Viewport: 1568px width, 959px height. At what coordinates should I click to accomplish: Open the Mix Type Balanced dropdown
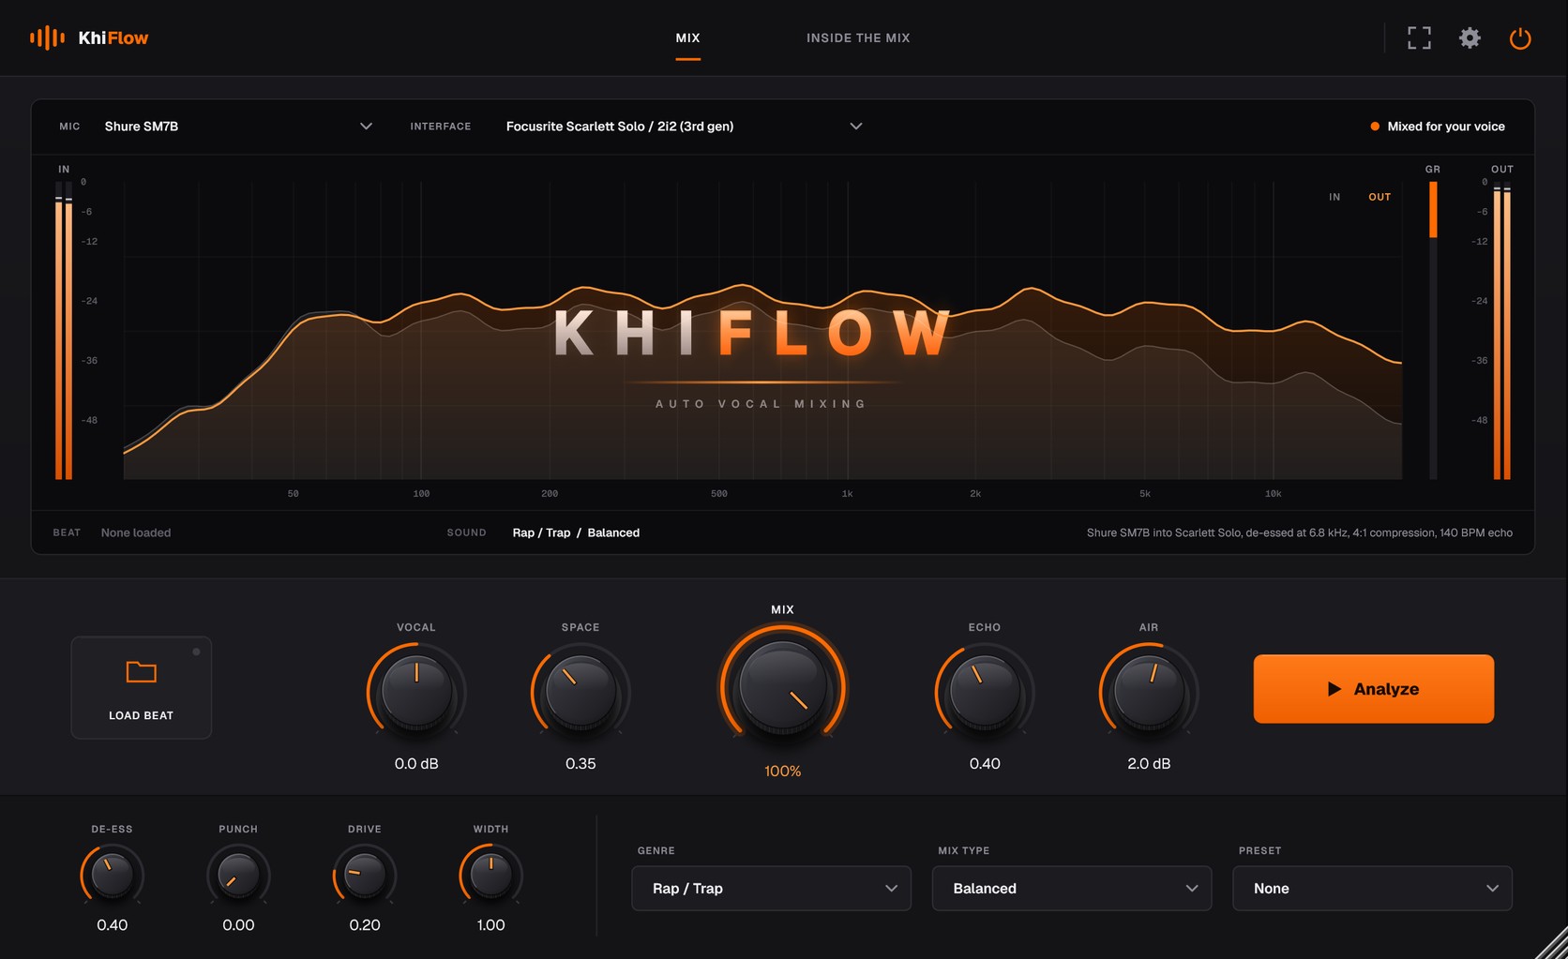[x=1072, y=888]
